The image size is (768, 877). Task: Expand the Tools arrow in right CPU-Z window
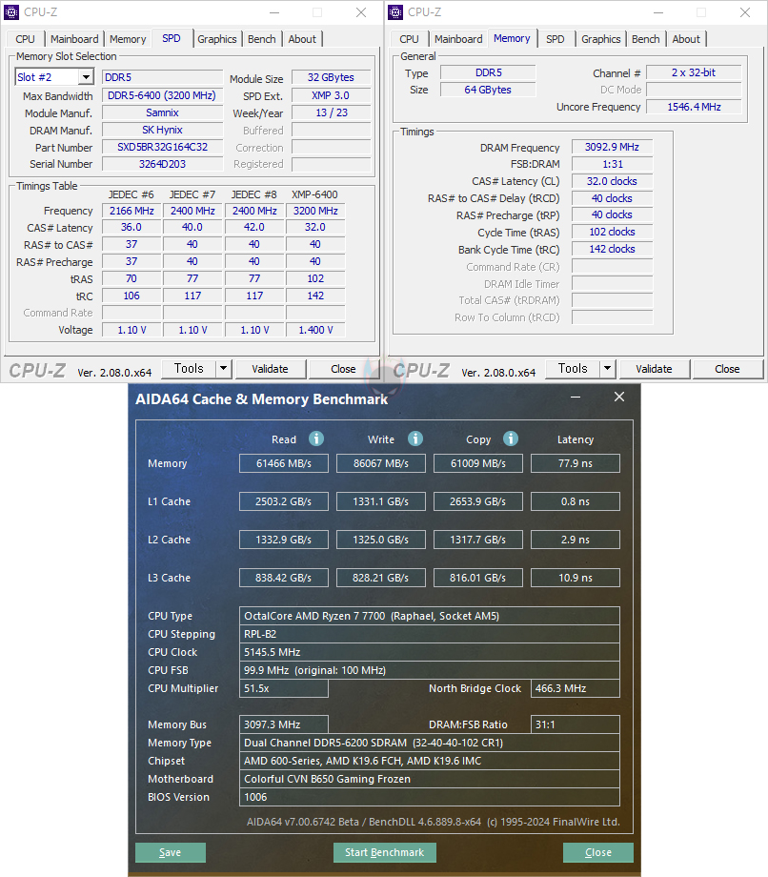(607, 369)
